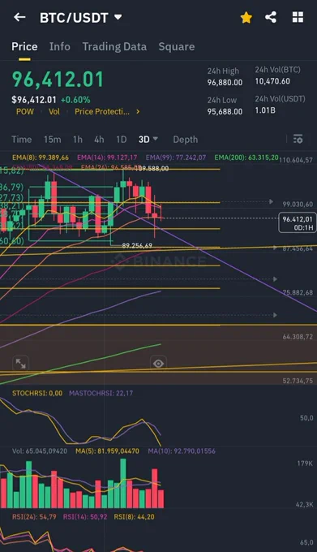
Task: Tap the 24h Vol(BTC) value 10,470.60
Action: pos(272,81)
